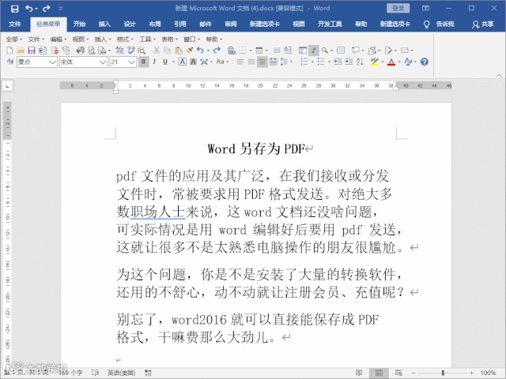
Task: Click the Paste clipboard icon
Action: click(x=178, y=51)
